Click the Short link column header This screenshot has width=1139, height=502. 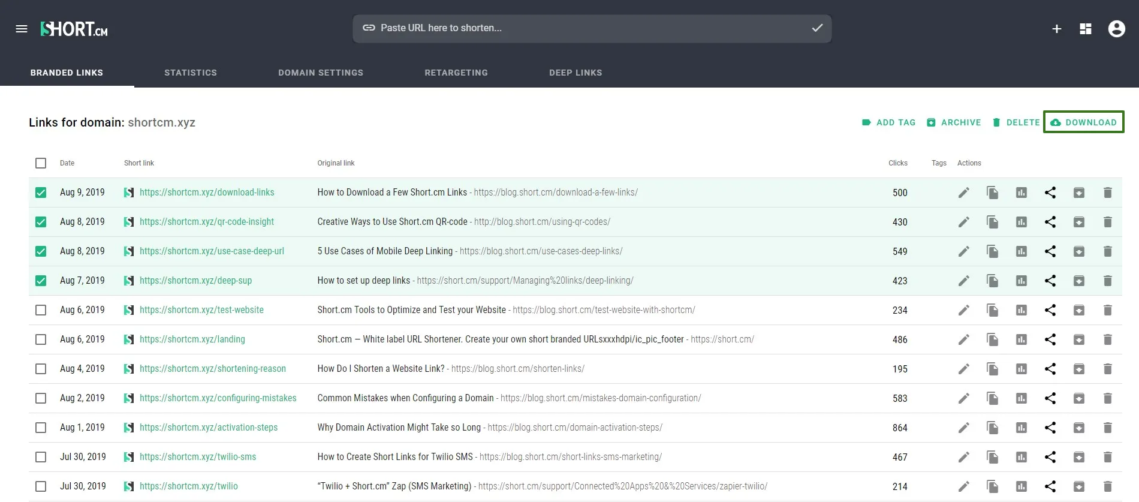pyautogui.click(x=139, y=163)
